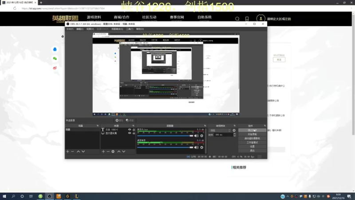The height and width of the screenshot is (200, 355).
Task: Click the stop streaming button in Controls
Action: click(252, 130)
